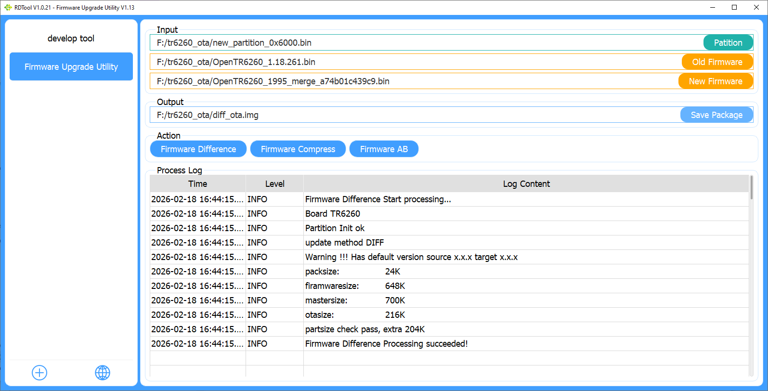Browse for Old Firmware file
Image resolution: width=768 pixels, height=391 pixels.
tap(717, 62)
